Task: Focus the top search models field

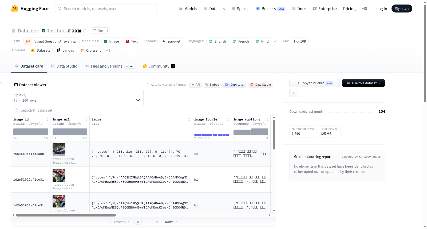Action: 106,9
